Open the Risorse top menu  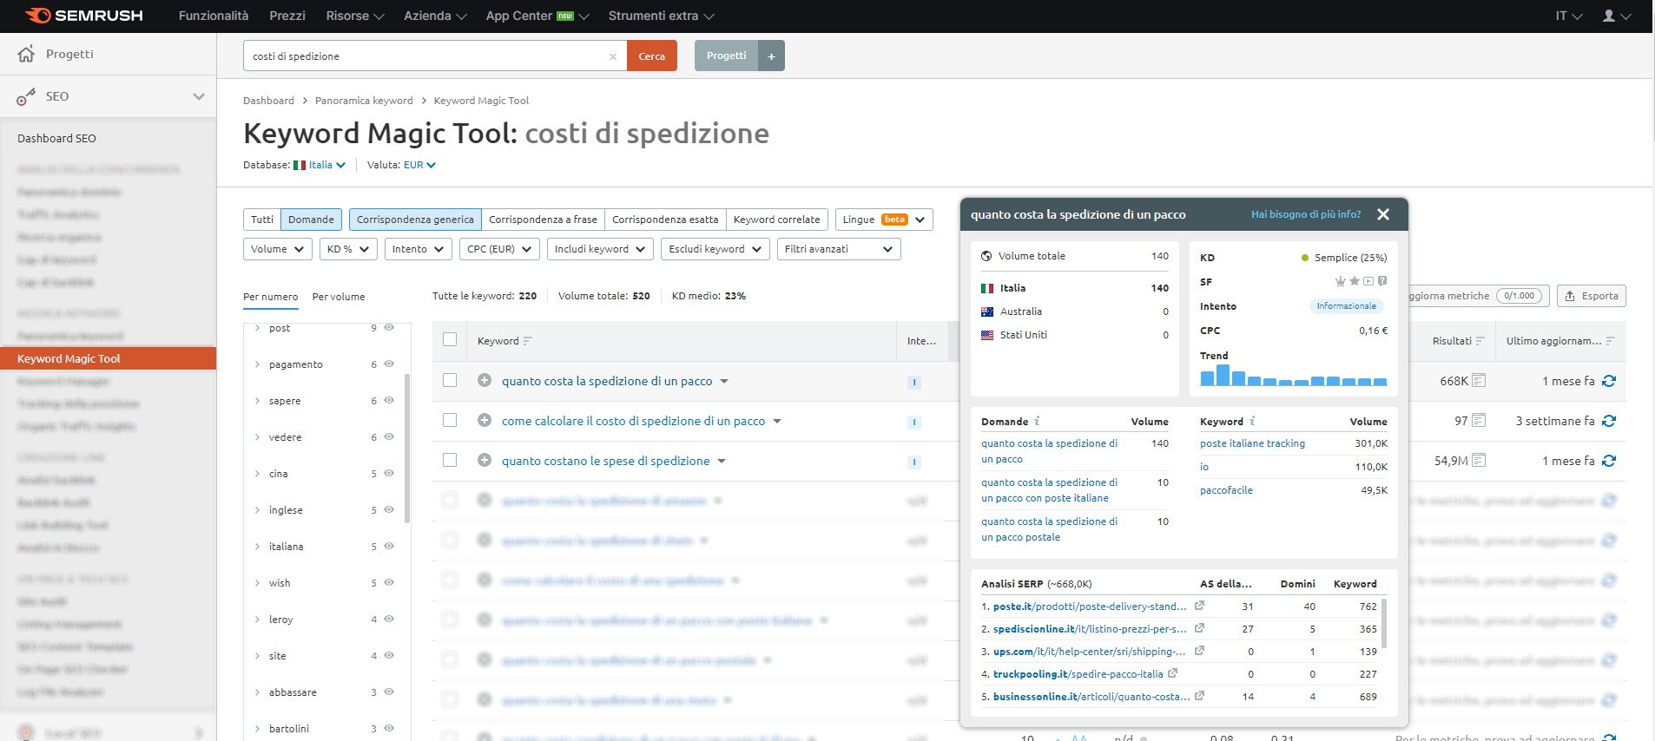coord(355,16)
